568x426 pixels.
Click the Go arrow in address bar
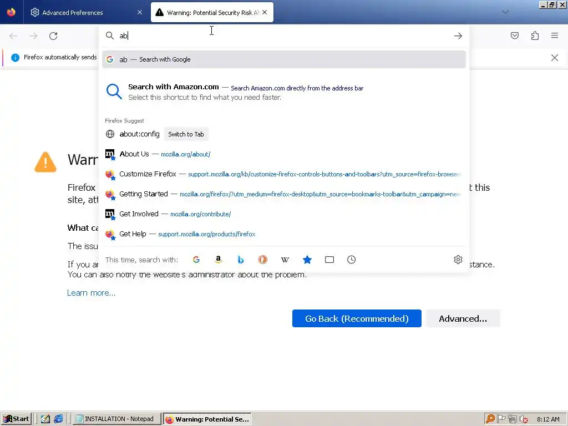coord(458,35)
